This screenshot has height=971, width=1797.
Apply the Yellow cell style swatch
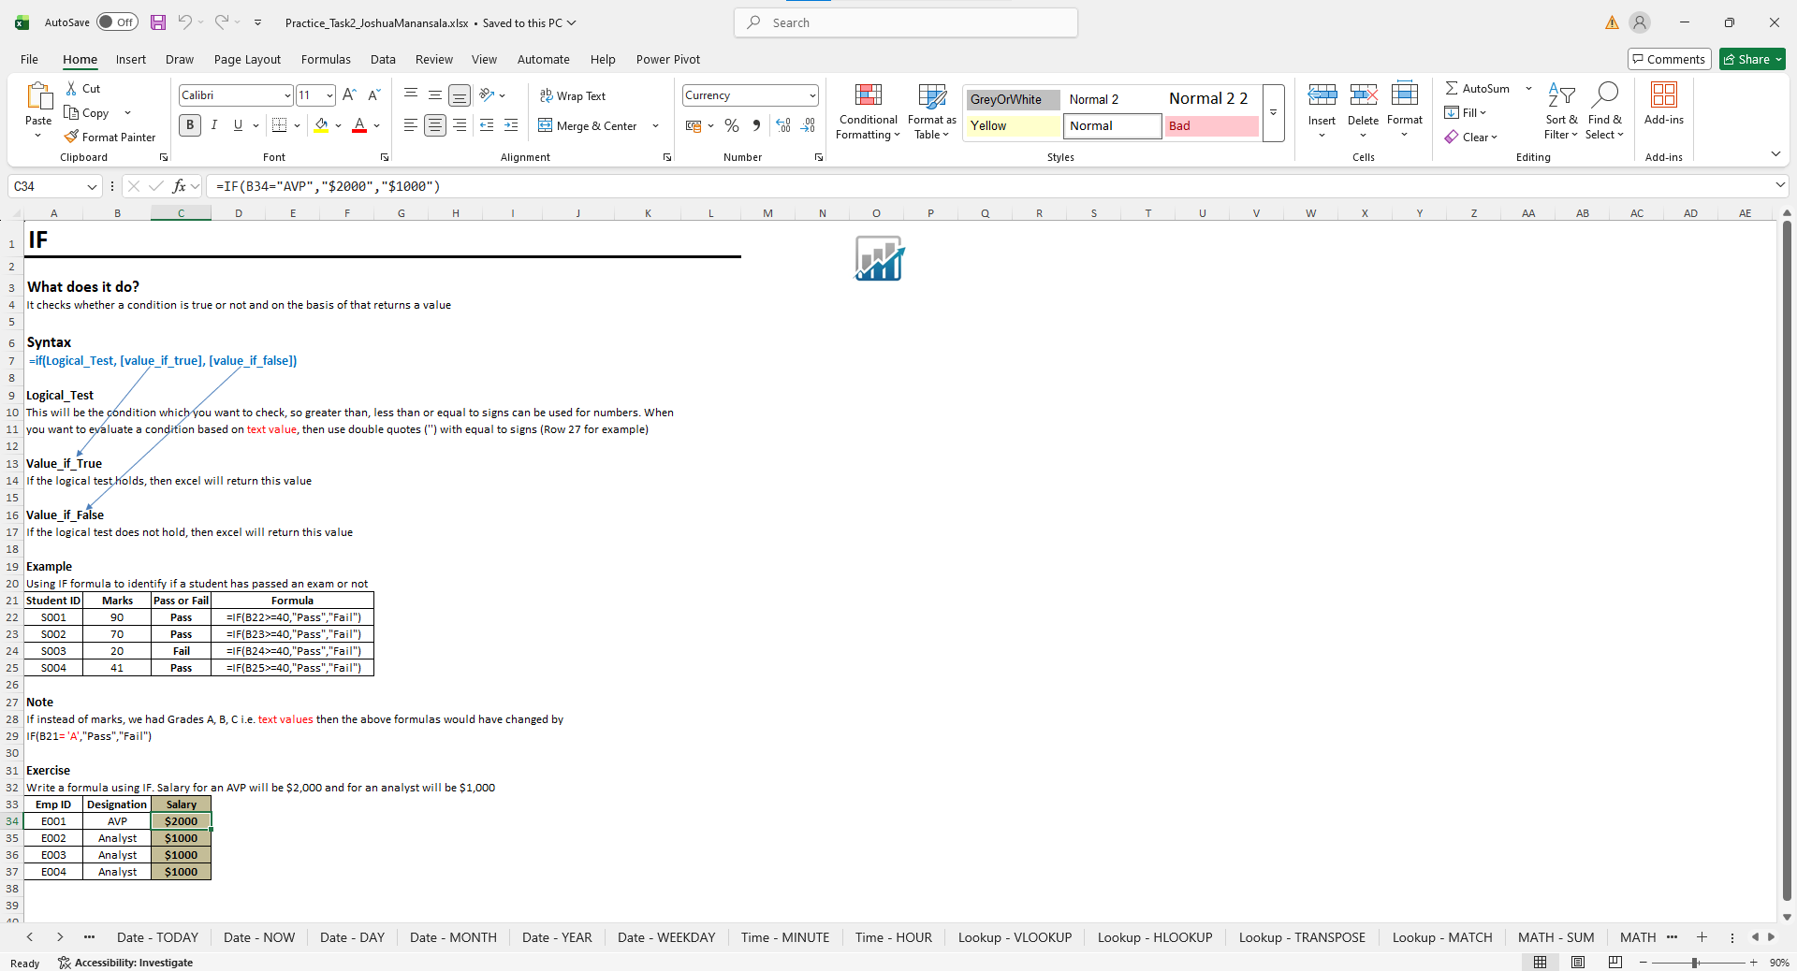(1013, 125)
